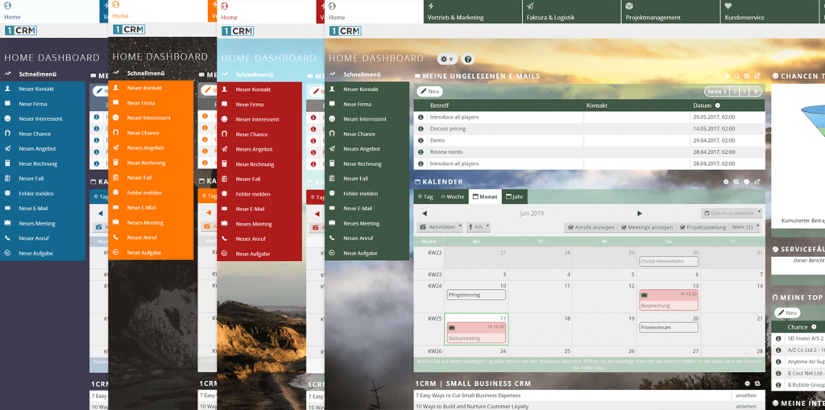The height and width of the screenshot is (410, 825).
Task: Print the Kalender panel
Action: (747, 181)
